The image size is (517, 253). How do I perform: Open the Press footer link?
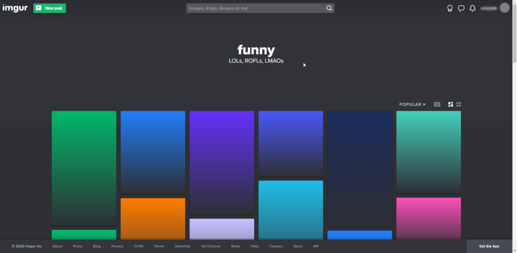pos(78,246)
